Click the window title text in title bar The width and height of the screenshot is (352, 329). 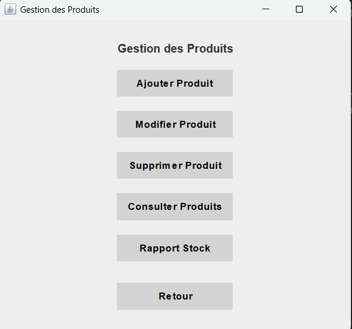click(60, 10)
